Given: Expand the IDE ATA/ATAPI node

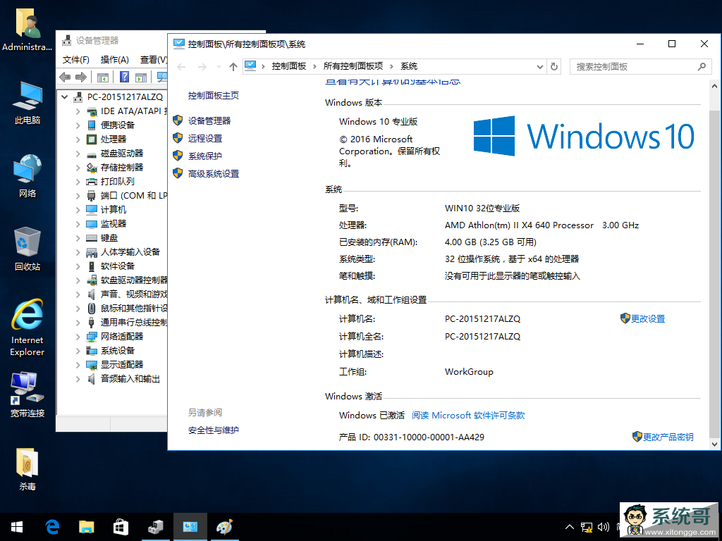Looking at the screenshot, I should click(x=78, y=111).
